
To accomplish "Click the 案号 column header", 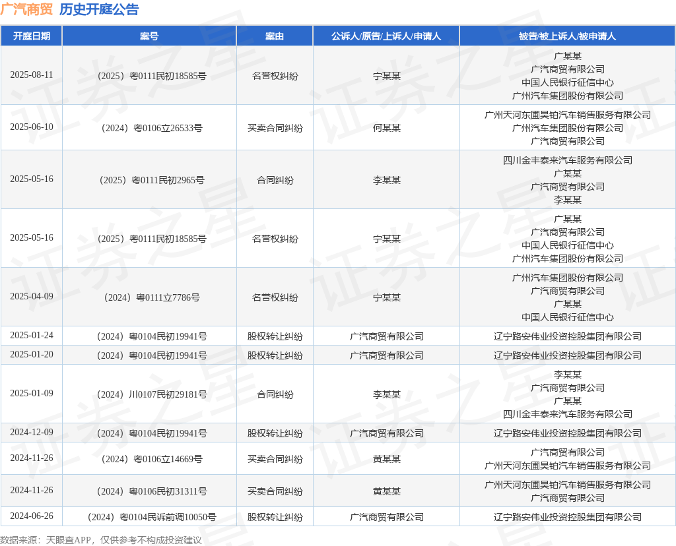I will 149,36.
